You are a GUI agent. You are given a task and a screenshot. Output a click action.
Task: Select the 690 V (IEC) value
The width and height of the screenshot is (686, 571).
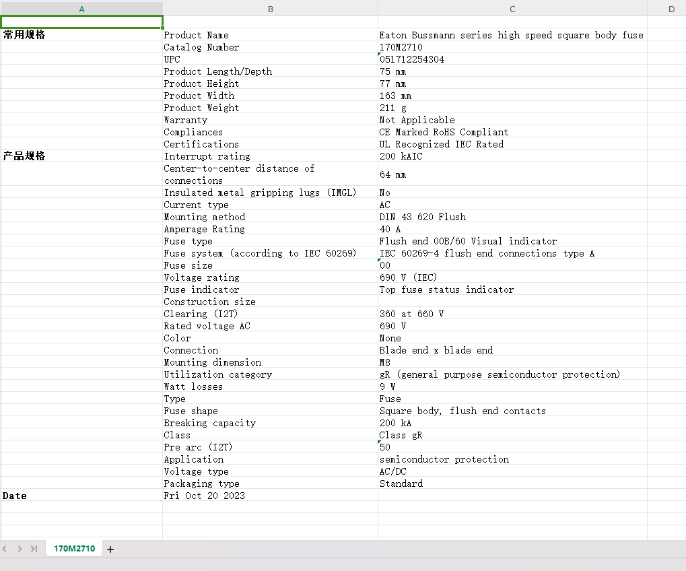[512, 277]
